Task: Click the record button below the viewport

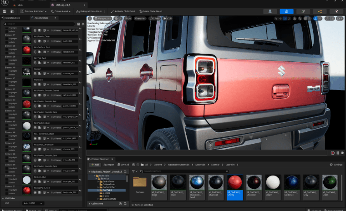Action: (x=332, y=153)
